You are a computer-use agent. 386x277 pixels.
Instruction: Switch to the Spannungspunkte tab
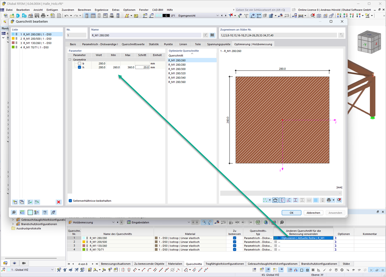219,44
